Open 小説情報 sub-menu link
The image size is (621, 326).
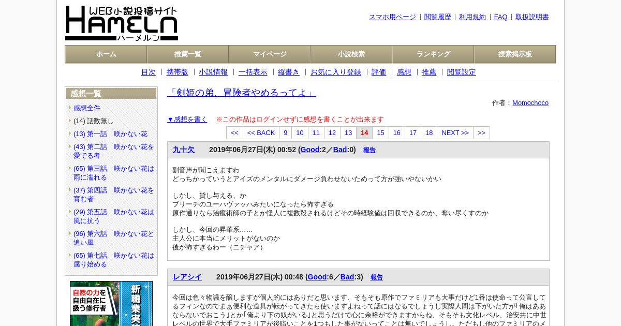[213, 72]
